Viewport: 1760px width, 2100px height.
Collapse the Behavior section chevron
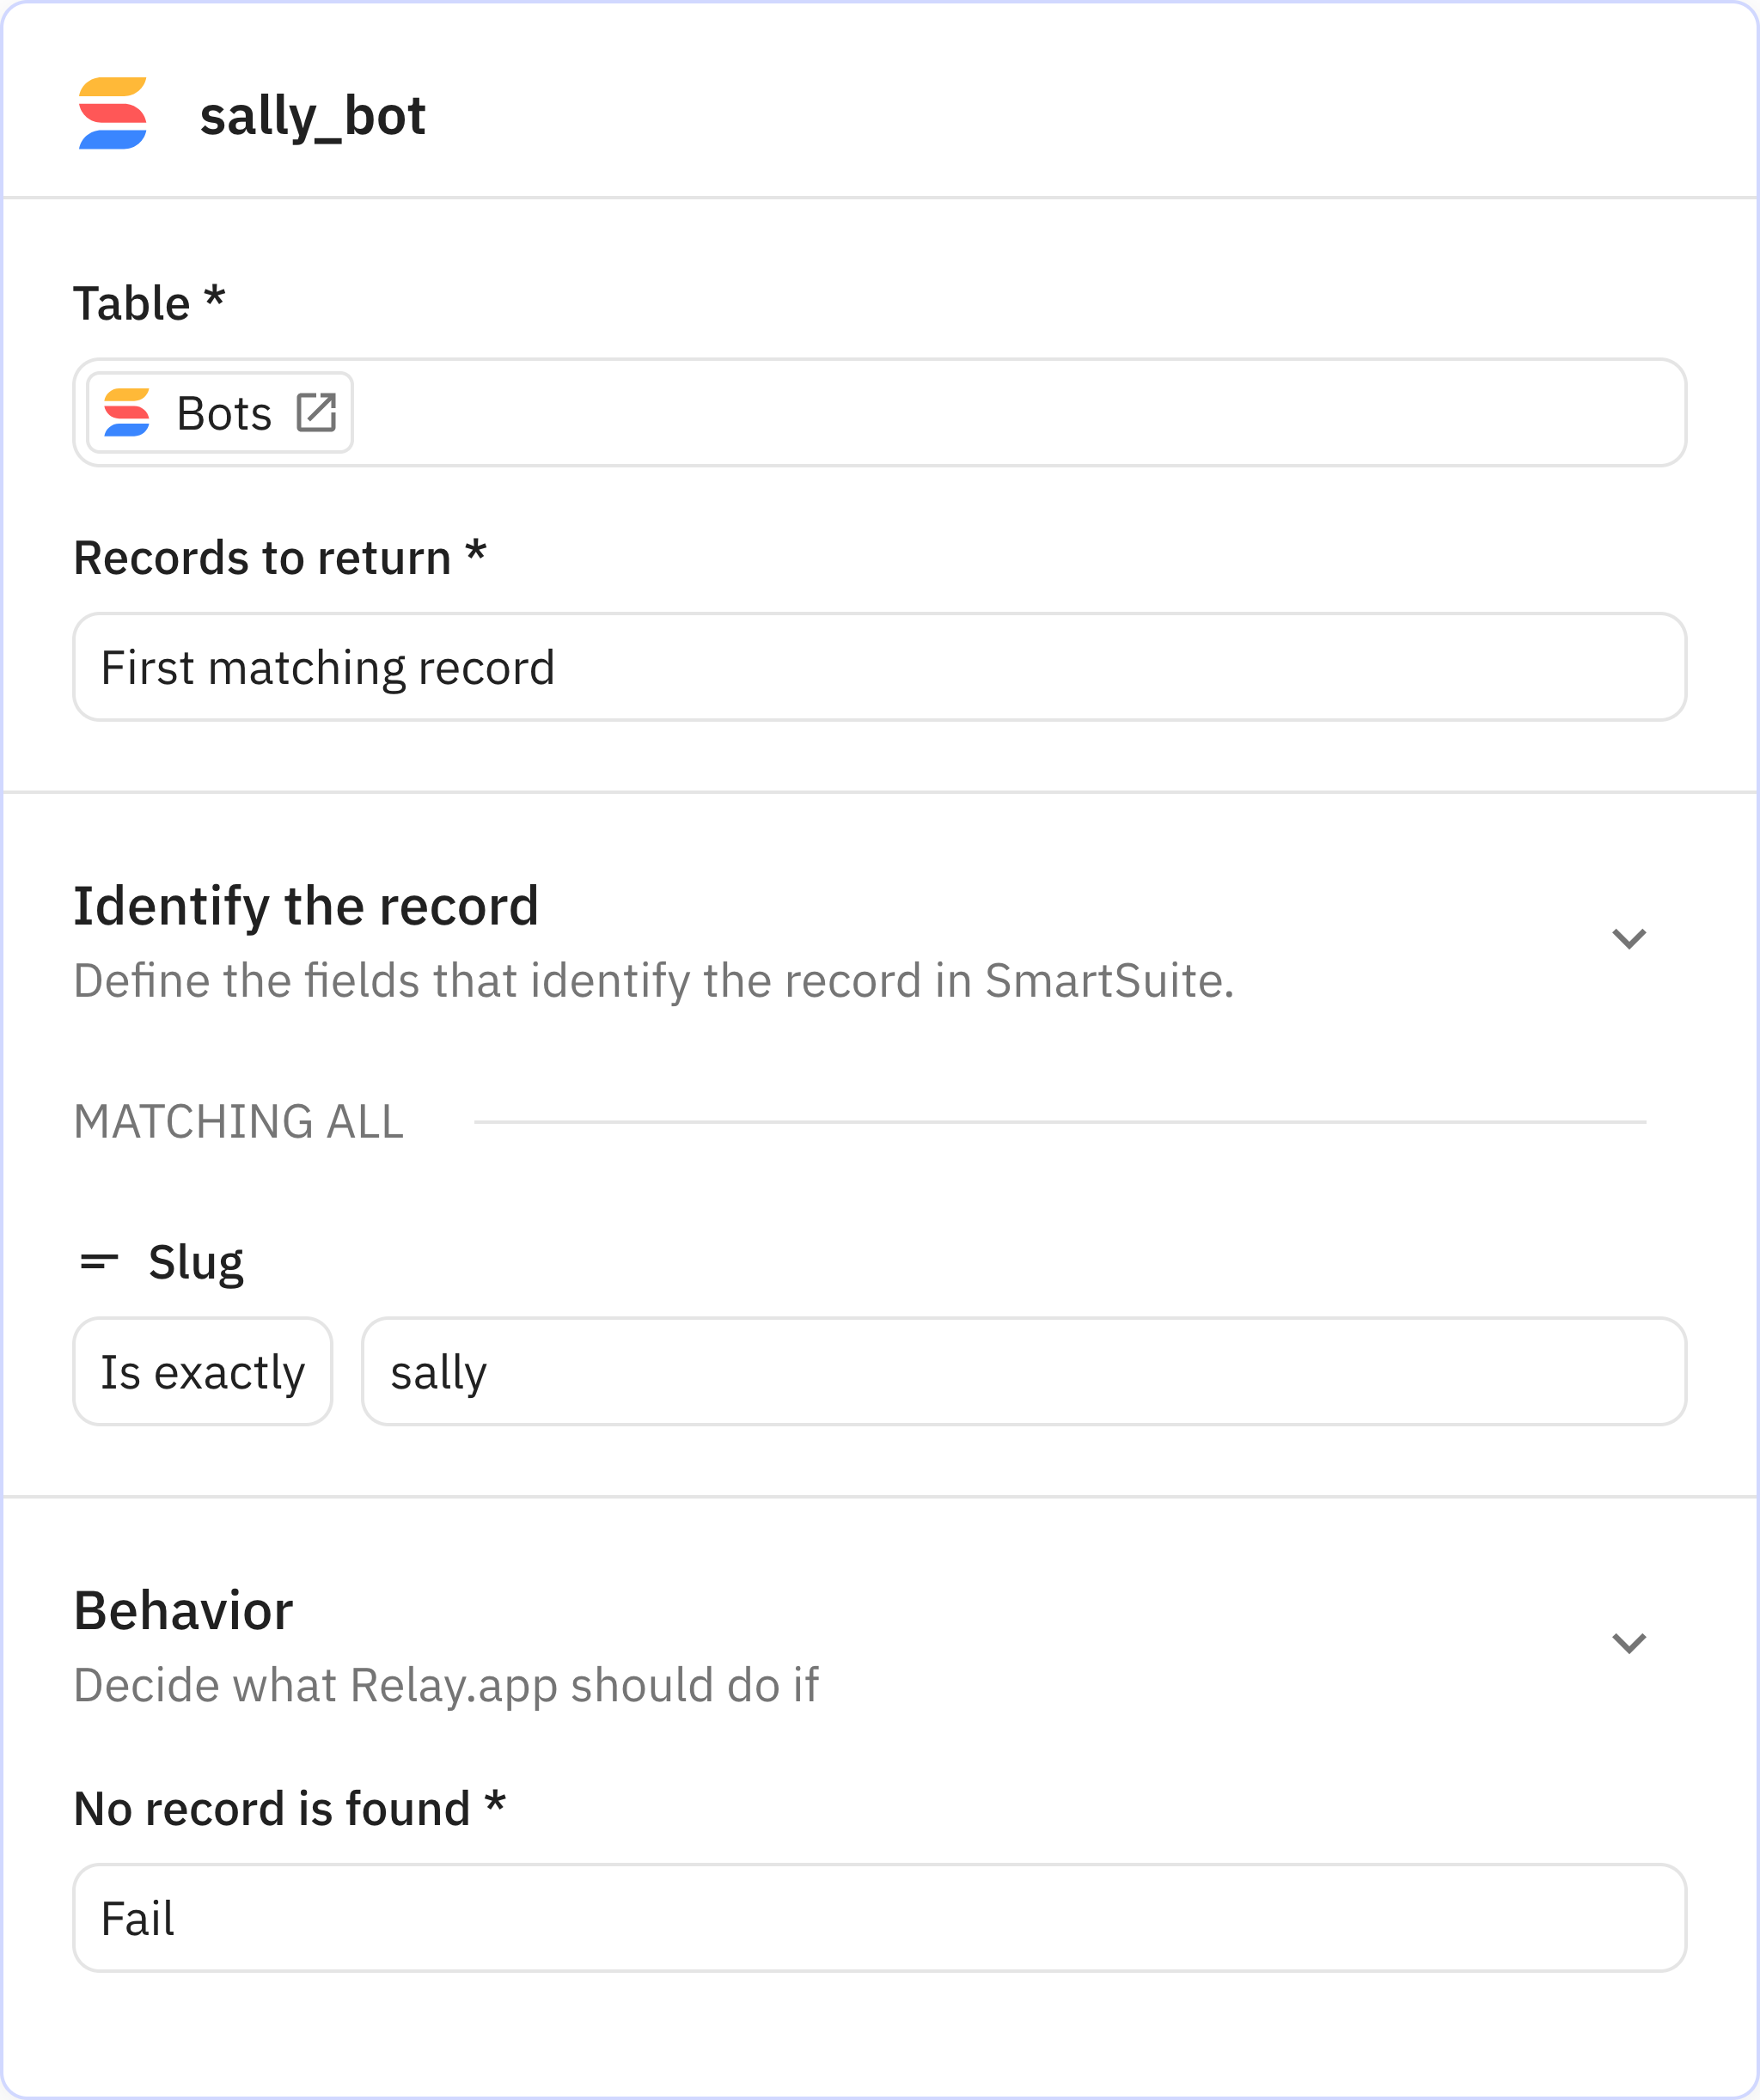point(1629,1643)
